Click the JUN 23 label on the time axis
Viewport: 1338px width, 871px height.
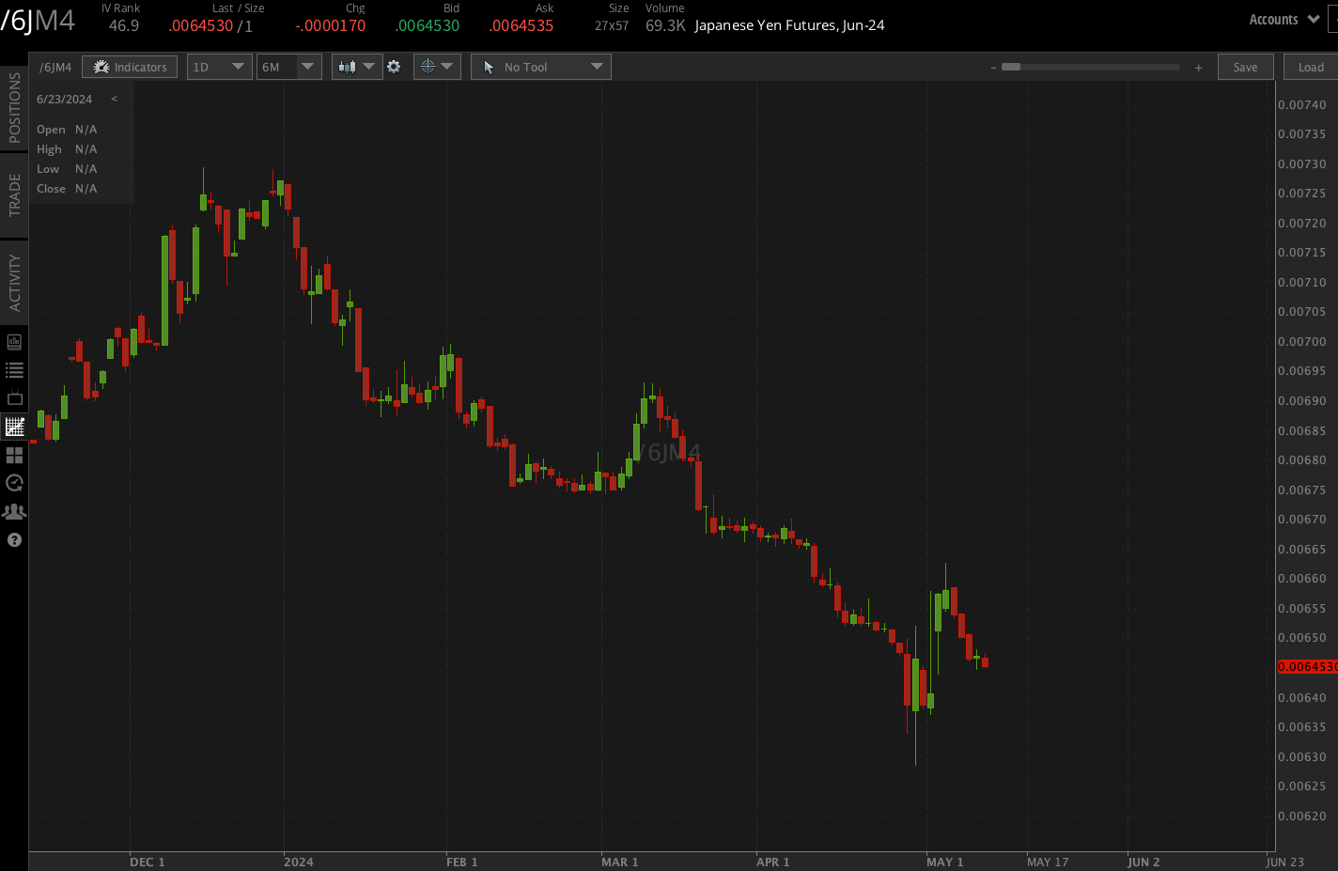1285,862
